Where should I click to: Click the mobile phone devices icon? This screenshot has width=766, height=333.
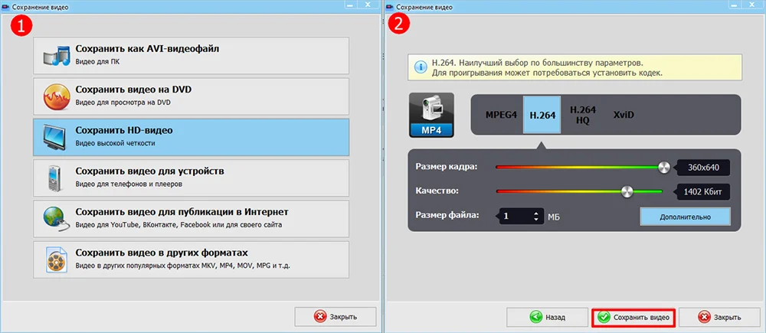point(54,178)
